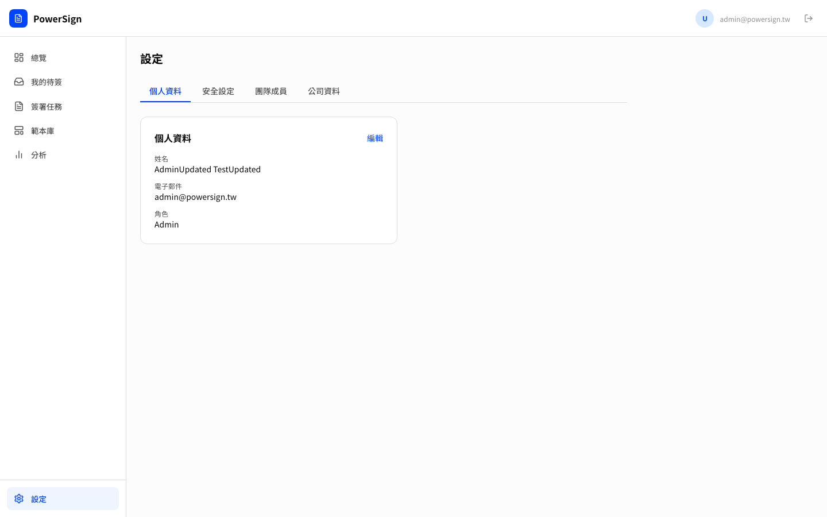Click the logout arrow icon top right
The image size is (827, 517).
tap(809, 18)
